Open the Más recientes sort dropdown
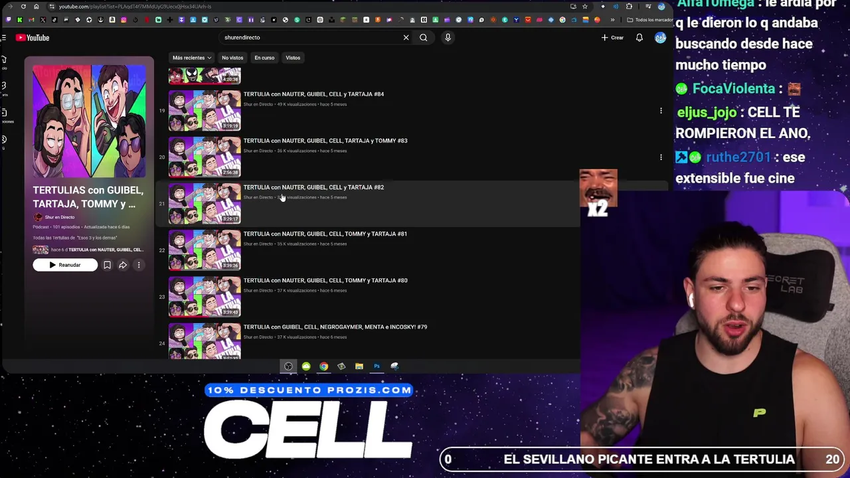 pyautogui.click(x=191, y=58)
